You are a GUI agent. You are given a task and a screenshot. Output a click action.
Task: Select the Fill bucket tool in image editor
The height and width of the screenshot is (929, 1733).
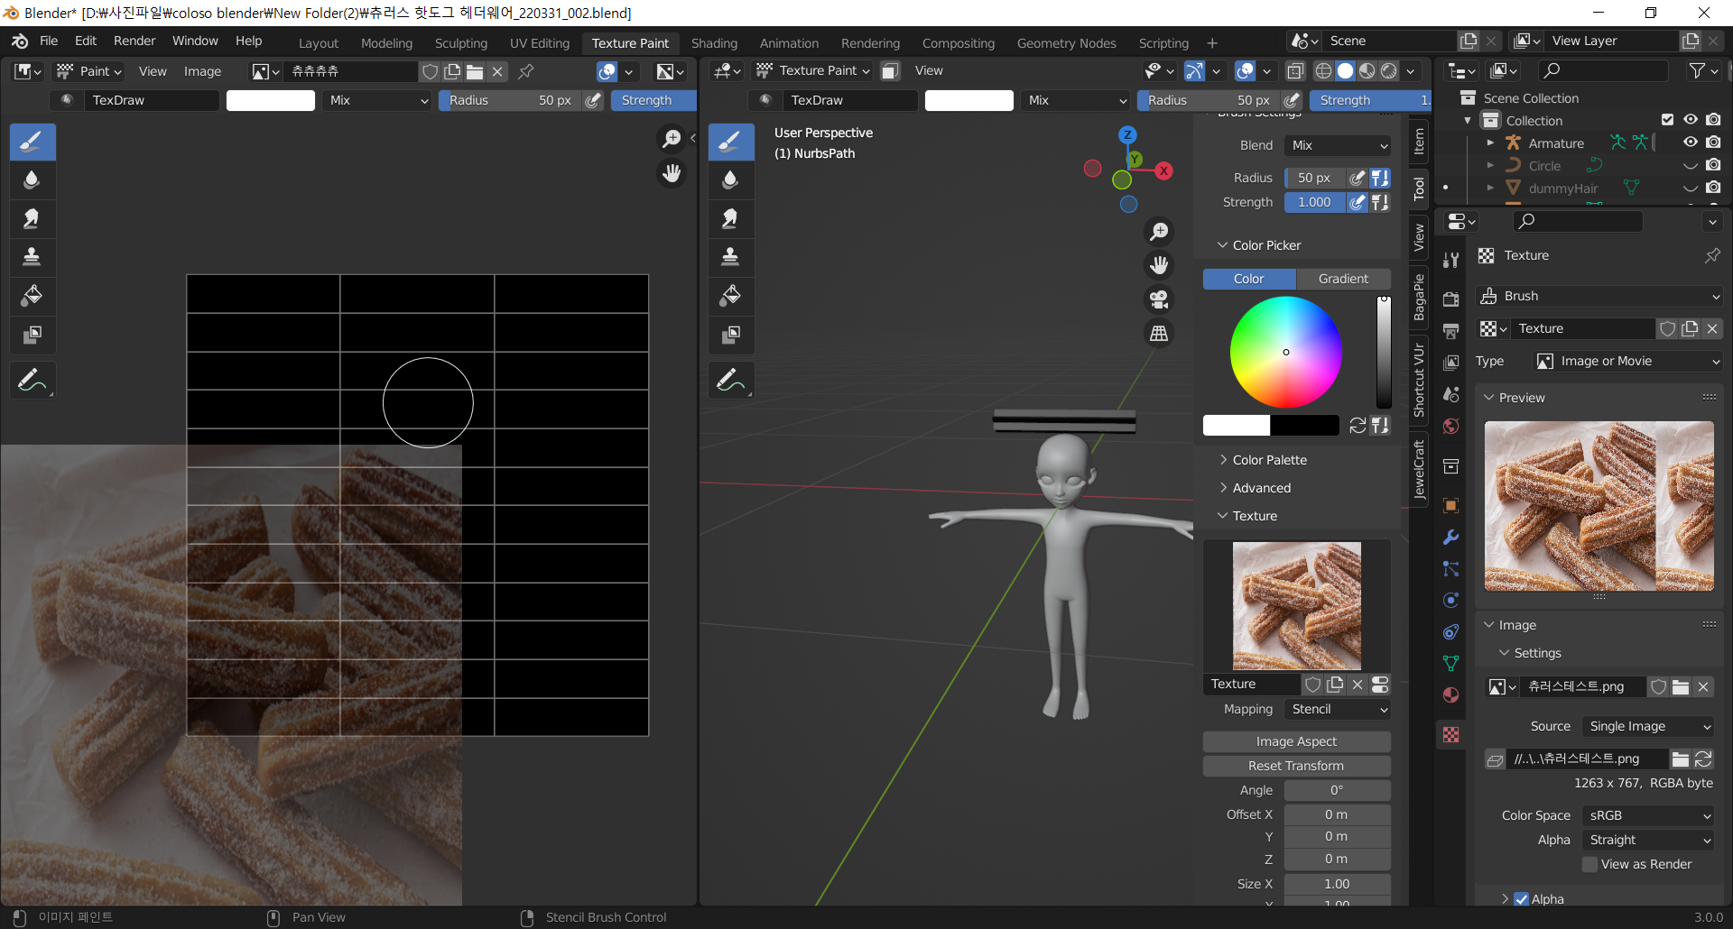click(x=32, y=296)
